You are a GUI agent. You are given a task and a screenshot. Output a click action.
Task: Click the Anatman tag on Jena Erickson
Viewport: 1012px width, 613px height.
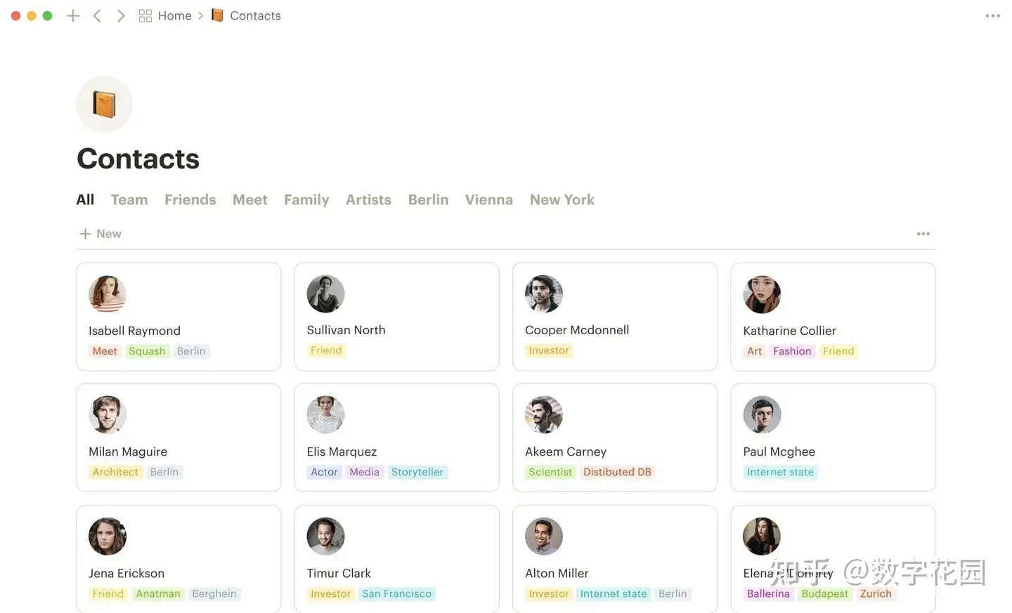(158, 594)
